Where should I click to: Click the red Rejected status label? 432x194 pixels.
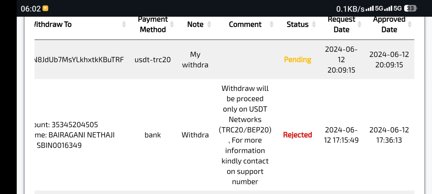point(298,135)
